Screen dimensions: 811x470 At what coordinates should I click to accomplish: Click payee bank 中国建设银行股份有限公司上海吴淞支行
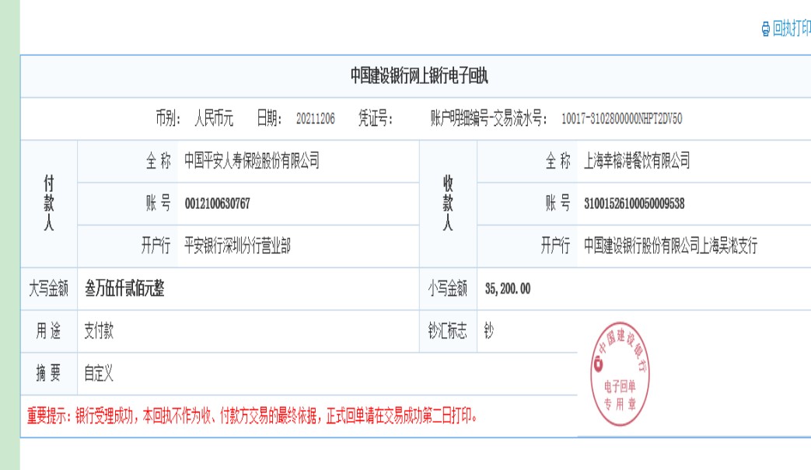tap(670, 247)
